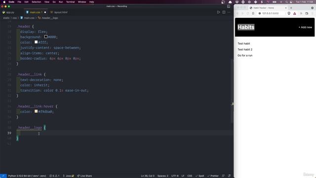The image size is (316, 178).
Task: Click the Prettier status item
Action: 213,176
